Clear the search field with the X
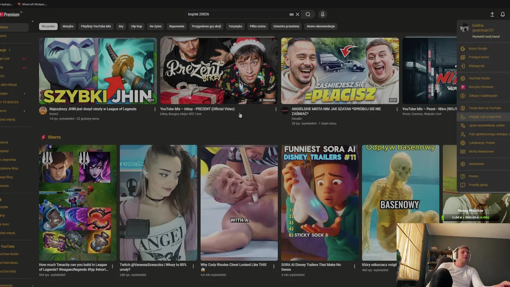Image resolution: width=510 pixels, height=287 pixels. pyautogui.click(x=297, y=14)
